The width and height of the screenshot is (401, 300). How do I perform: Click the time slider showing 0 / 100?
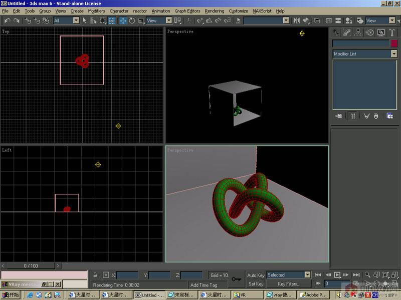31,266
